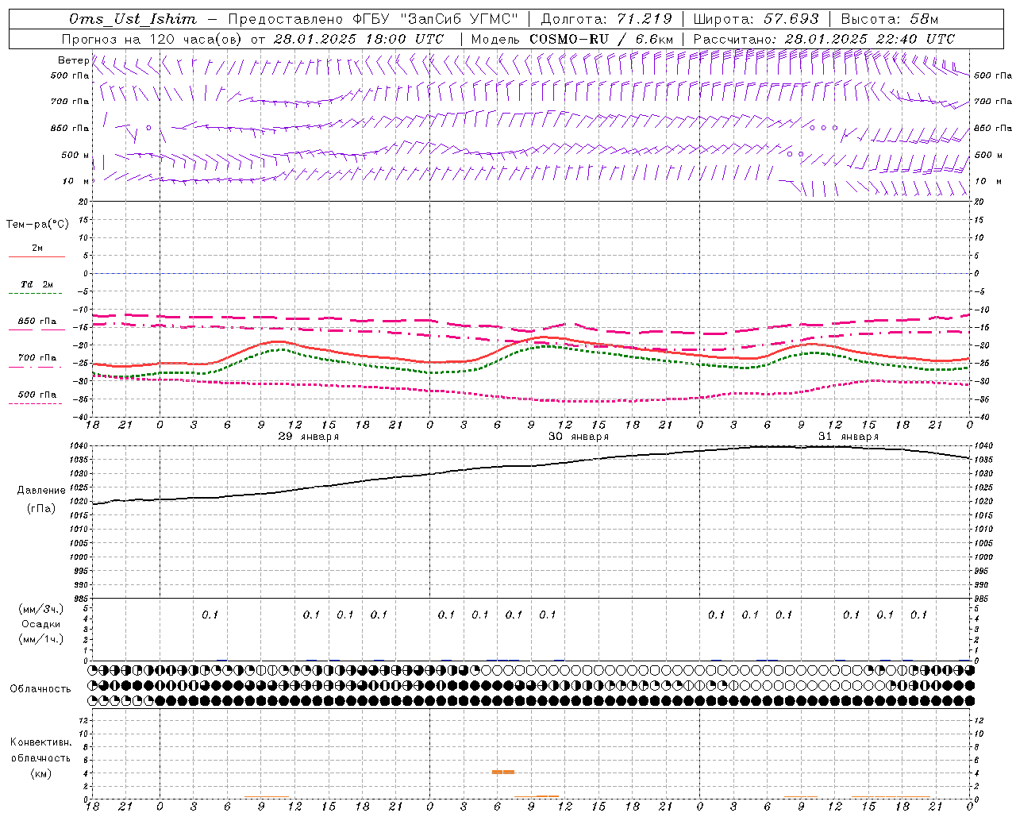The height and width of the screenshot is (813, 1016).
Task: Click the Давление panel label
Action: 41,491
